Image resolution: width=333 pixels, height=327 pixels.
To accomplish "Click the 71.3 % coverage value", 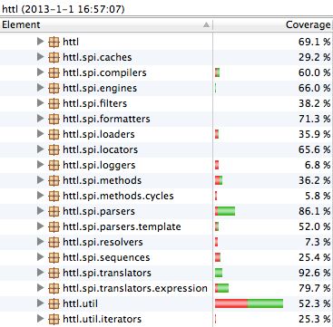I will click(314, 119).
